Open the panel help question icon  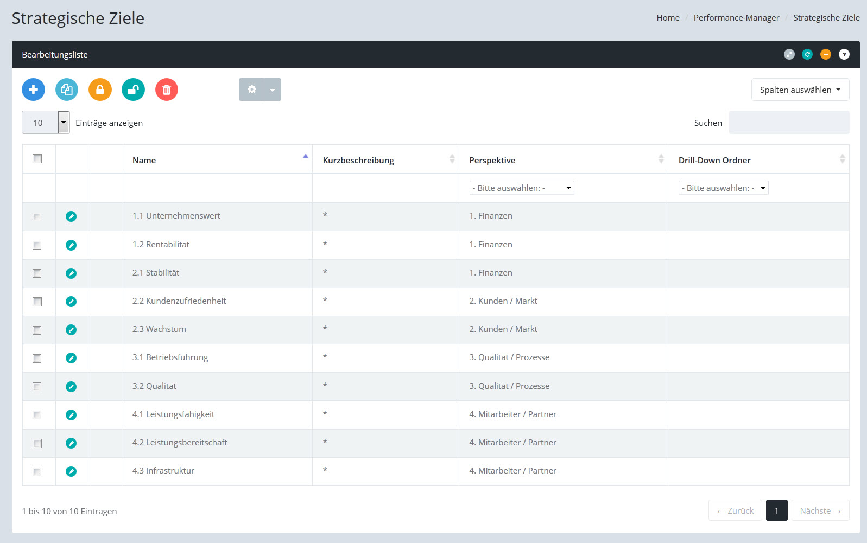[x=844, y=54]
